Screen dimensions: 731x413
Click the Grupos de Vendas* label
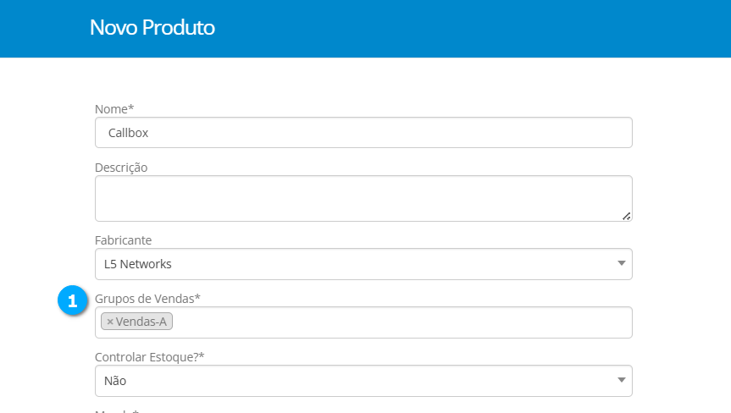pos(147,298)
